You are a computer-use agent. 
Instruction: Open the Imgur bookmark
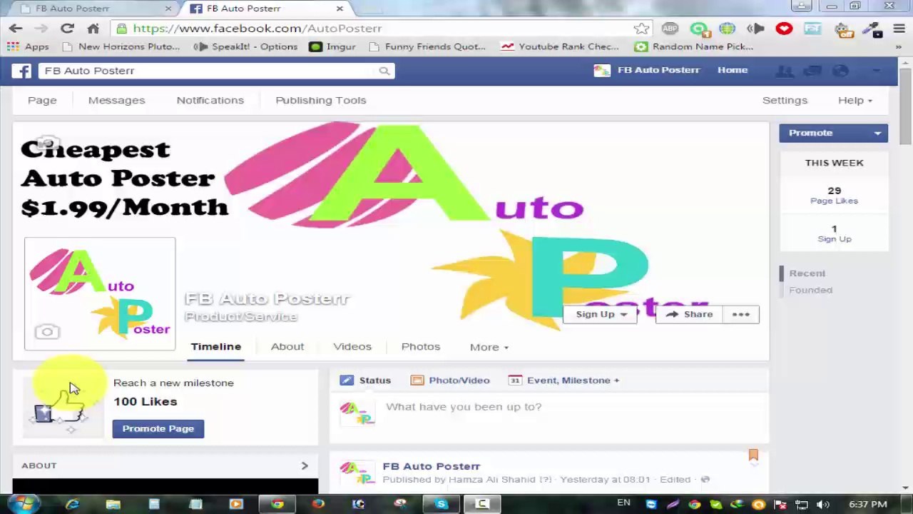[332, 46]
